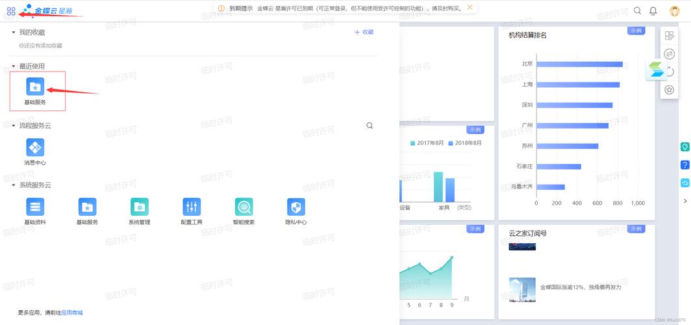The height and width of the screenshot is (325, 691).
Task: Dismiss the 到期提示 notification with X
Action: (x=470, y=8)
